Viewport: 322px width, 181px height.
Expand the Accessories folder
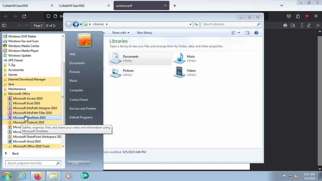click(x=16, y=70)
